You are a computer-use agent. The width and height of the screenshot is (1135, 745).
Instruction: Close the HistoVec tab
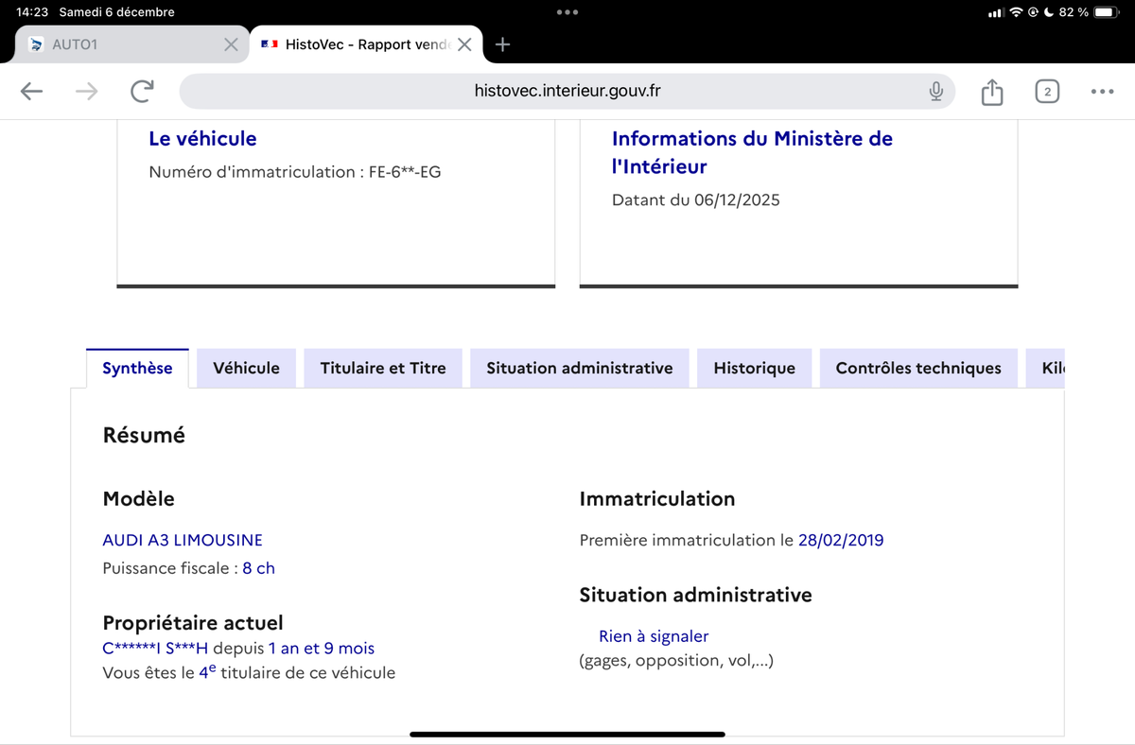click(x=464, y=44)
